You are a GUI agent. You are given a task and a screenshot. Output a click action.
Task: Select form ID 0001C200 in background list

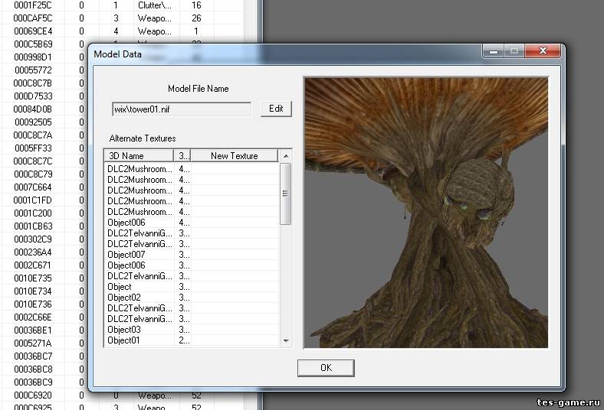(x=32, y=213)
